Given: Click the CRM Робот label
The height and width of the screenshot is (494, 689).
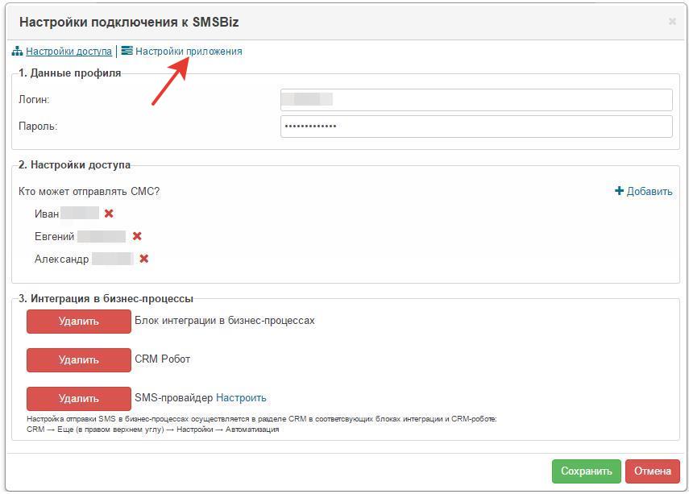Looking at the screenshot, I should (x=163, y=359).
